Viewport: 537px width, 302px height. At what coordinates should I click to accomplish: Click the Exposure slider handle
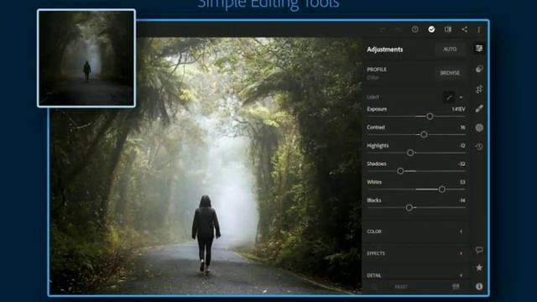click(x=430, y=117)
